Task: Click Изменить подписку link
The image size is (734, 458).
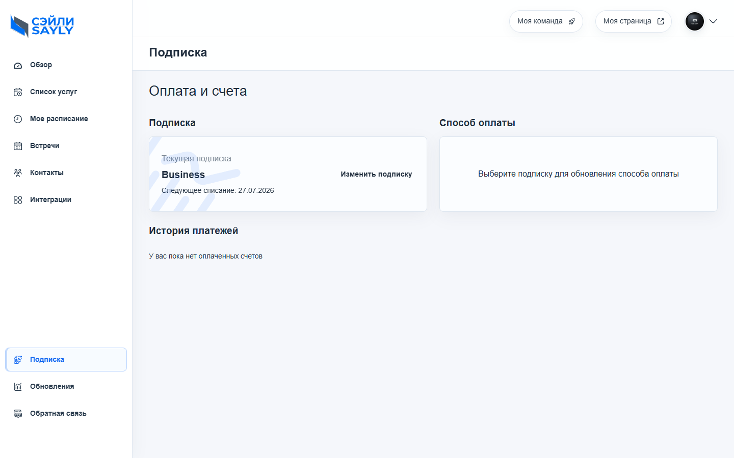Action: 376,174
